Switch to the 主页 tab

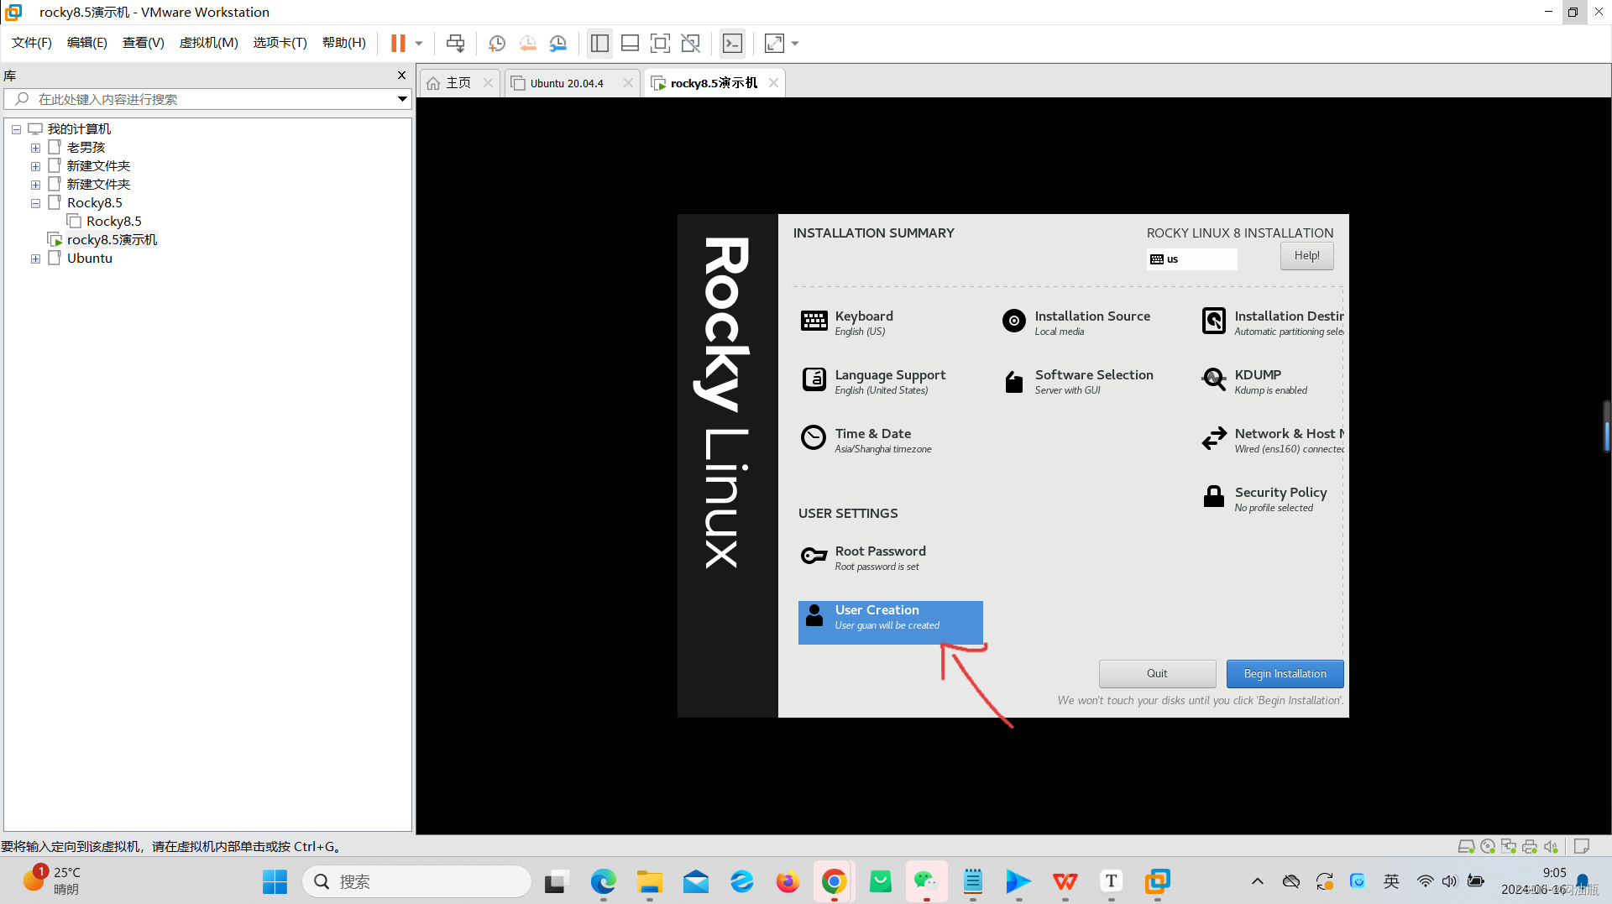[x=458, y=83]
